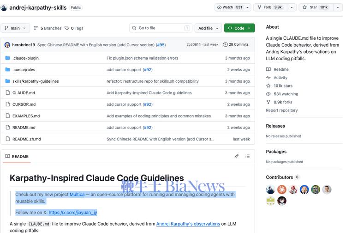Screen dimensions: 346x233
Task: Open the EXAMPLES.md file name
Action: pos(26,116)
